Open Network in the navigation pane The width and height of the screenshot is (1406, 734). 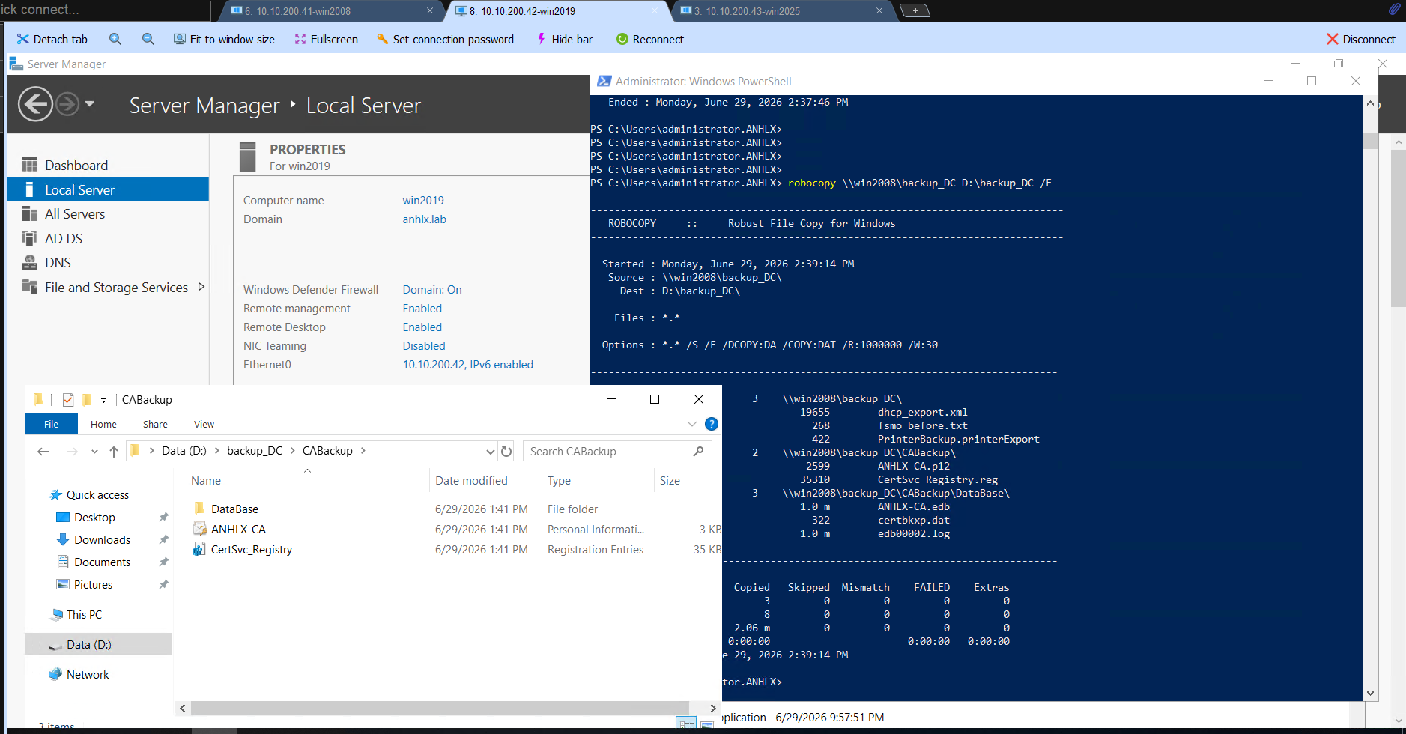click(x=88, y=674)
